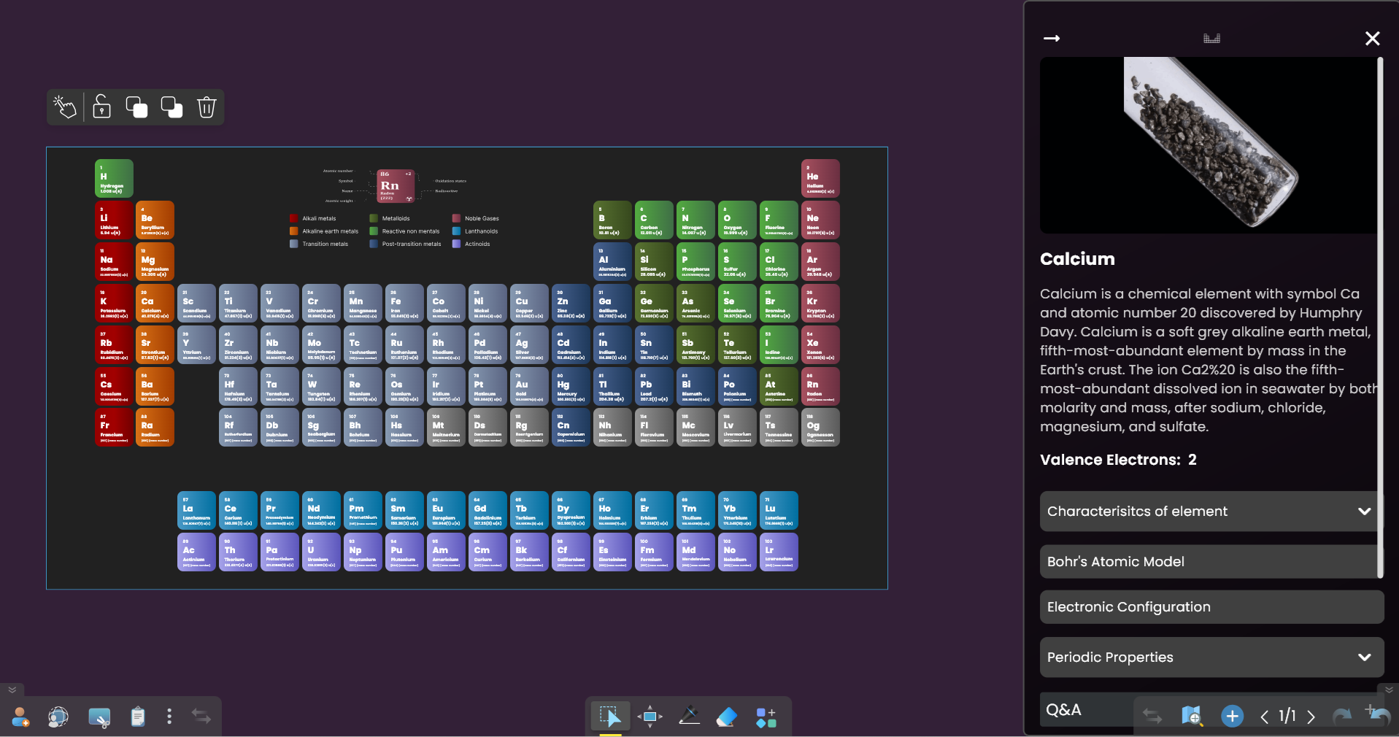Toggle the unlock icon in top toolbar

101,107
